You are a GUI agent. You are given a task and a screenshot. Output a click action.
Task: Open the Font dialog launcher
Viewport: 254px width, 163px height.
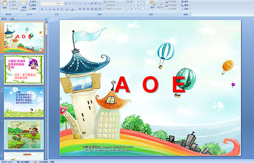tap(75, 14)
